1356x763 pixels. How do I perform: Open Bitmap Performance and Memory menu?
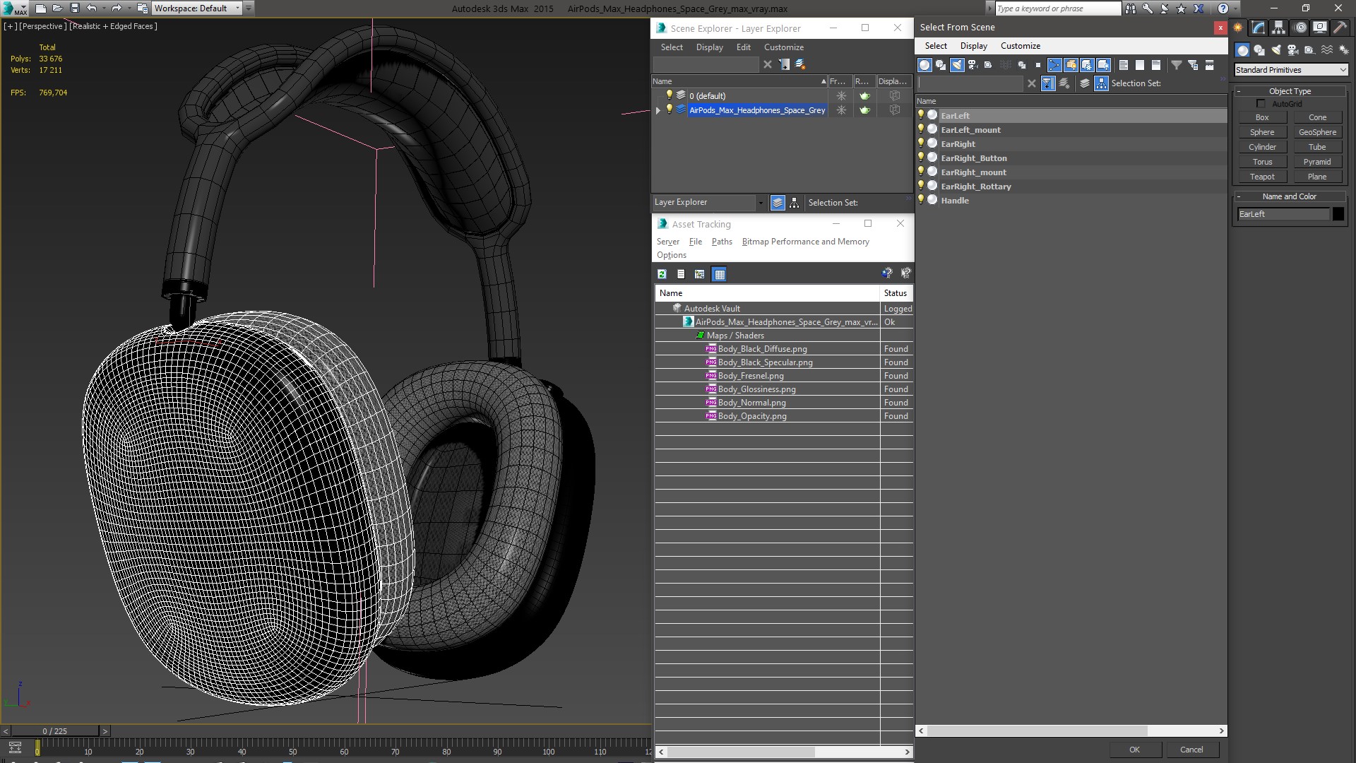point(805,242)
